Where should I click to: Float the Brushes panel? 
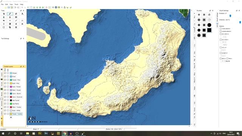210,11
